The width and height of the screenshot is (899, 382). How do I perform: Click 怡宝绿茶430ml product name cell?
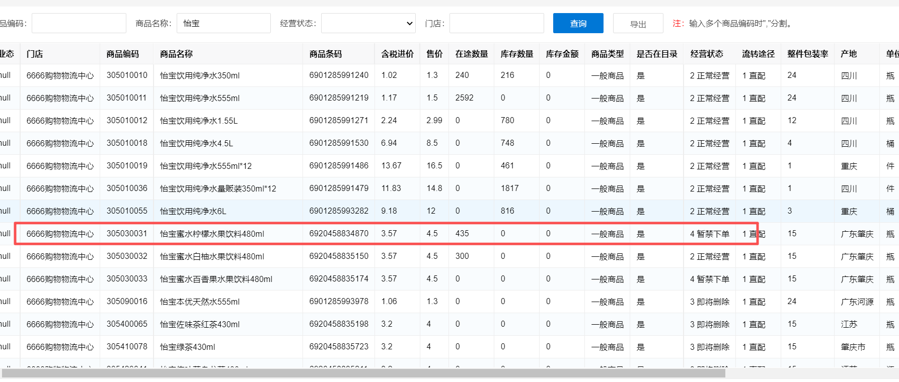pos(187,347)
